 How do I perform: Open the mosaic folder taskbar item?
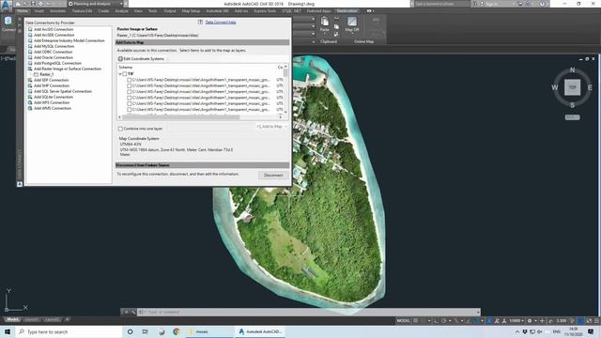click(208, 331)
